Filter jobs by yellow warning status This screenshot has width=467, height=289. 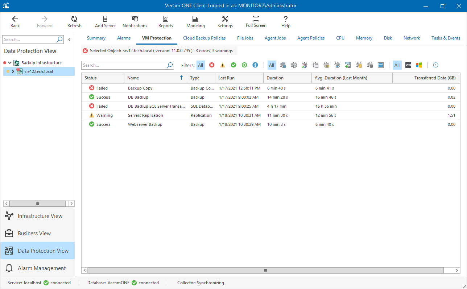(223, 65)
